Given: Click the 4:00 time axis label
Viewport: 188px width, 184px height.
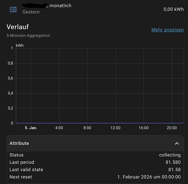Looking at the screenshot, I should tap(59, 128).
